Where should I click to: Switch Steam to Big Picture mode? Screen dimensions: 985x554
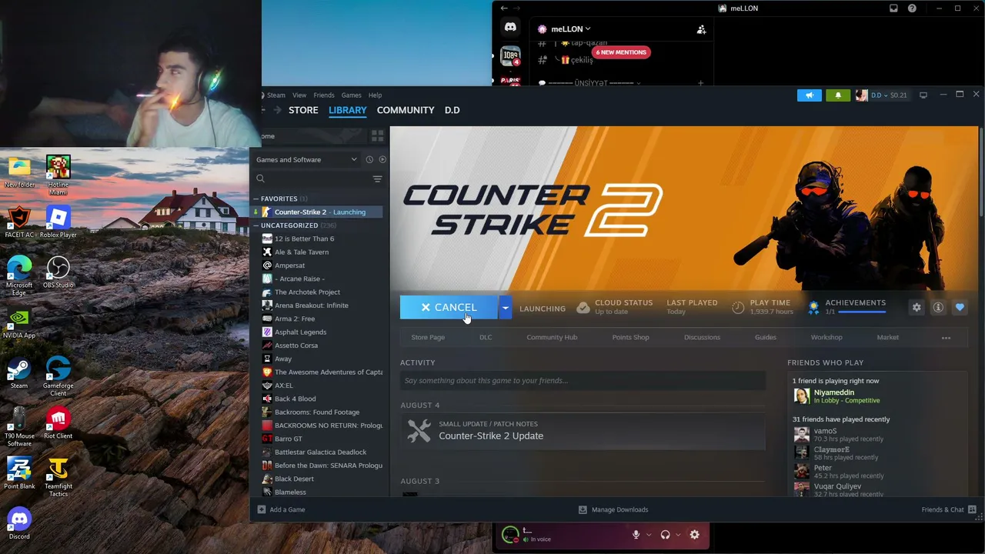click(923, 95)
